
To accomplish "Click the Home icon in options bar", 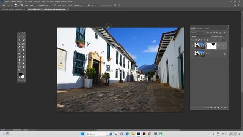I will [3, 5].
